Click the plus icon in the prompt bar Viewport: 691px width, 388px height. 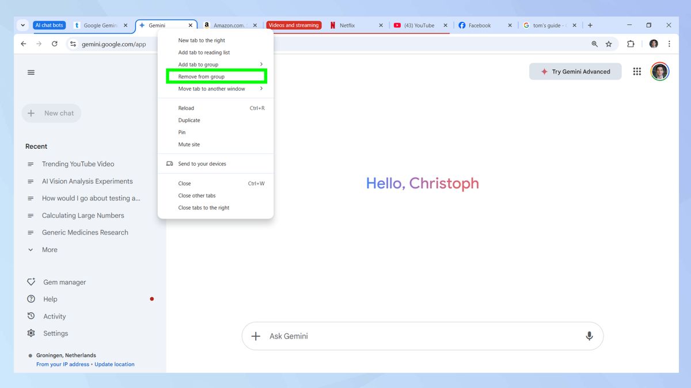click(255, 335)
